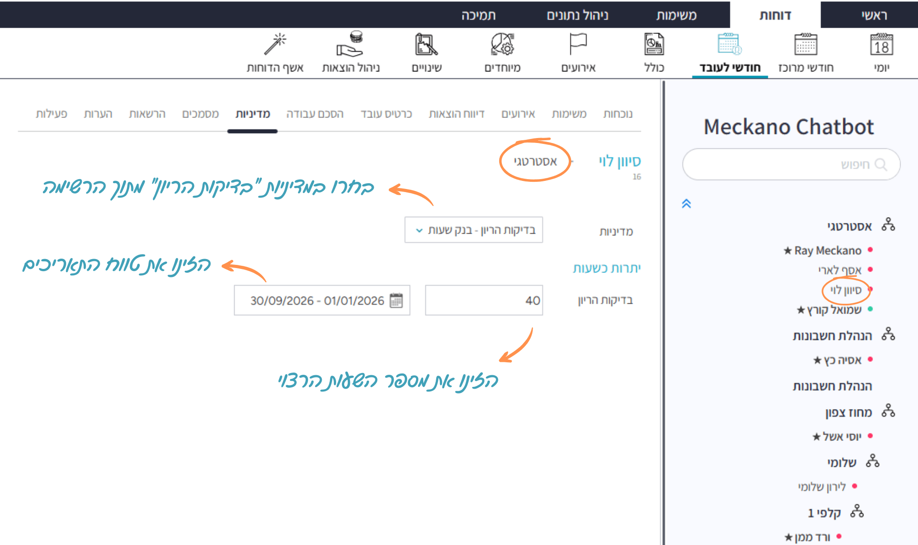This screenshot has height=545, width=918.
Task: Switch to the הסכם עבודה tab
Action: [315, 114]
